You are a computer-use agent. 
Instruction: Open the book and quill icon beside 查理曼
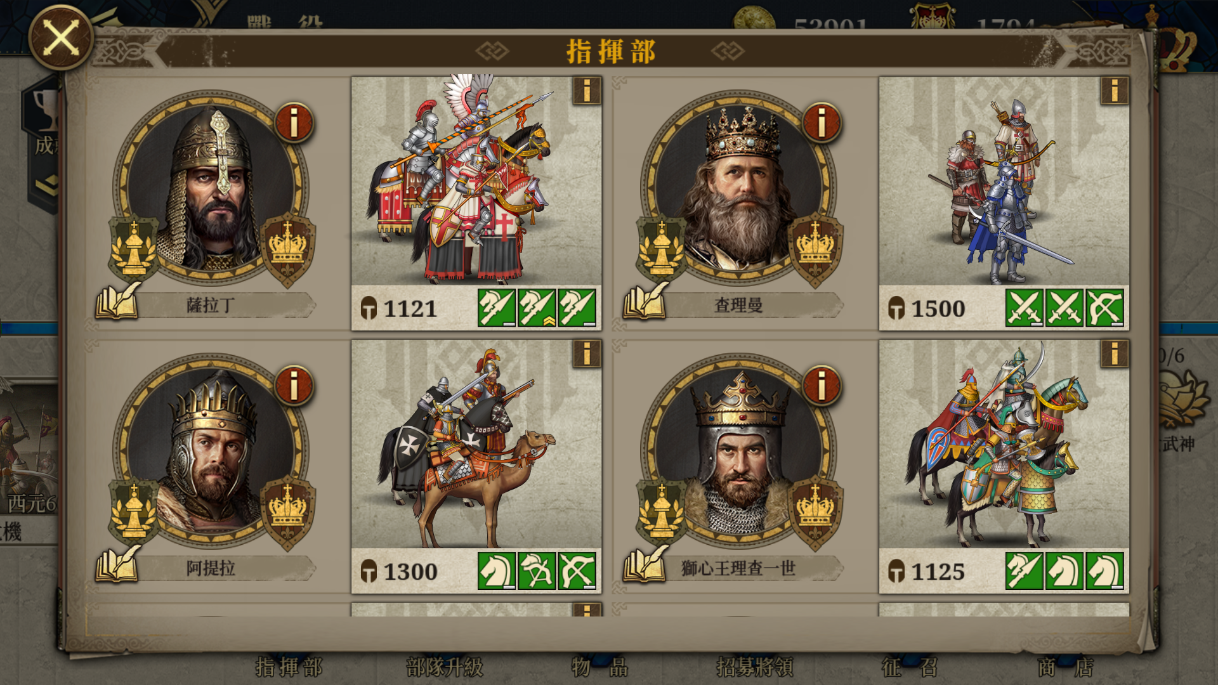[646, 301]
